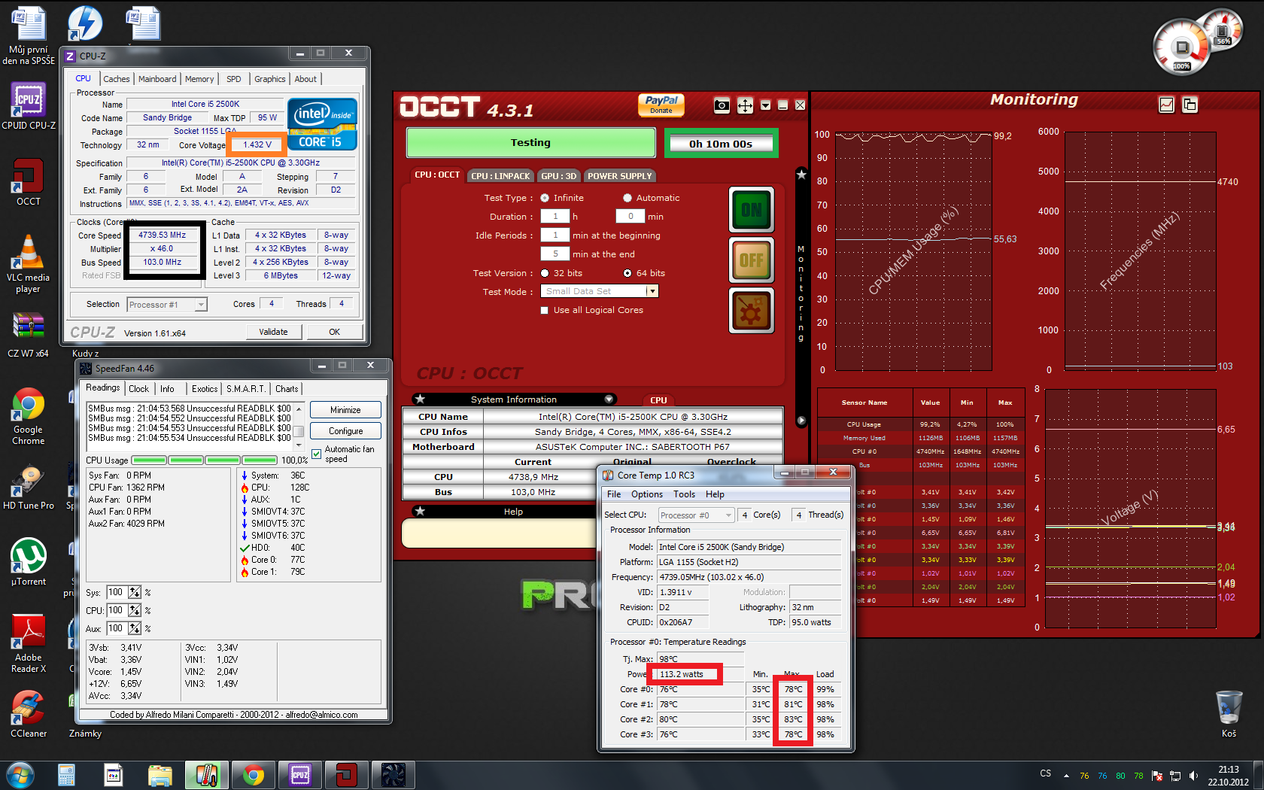Show hidden system tray icons arrow
The height and width of the screenshot is (790, 1264).
[1066, 776]
